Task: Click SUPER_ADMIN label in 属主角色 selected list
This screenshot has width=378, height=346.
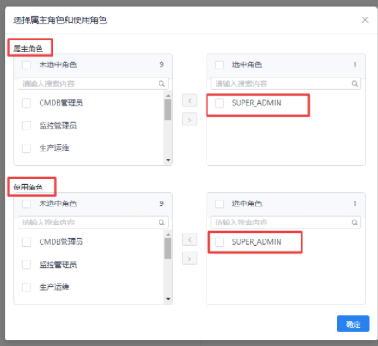Action: point(256,103)
